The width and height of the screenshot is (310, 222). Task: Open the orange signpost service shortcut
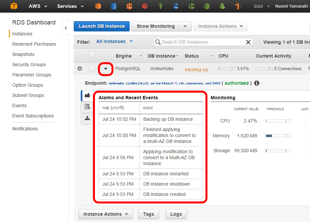coord(238,6)
